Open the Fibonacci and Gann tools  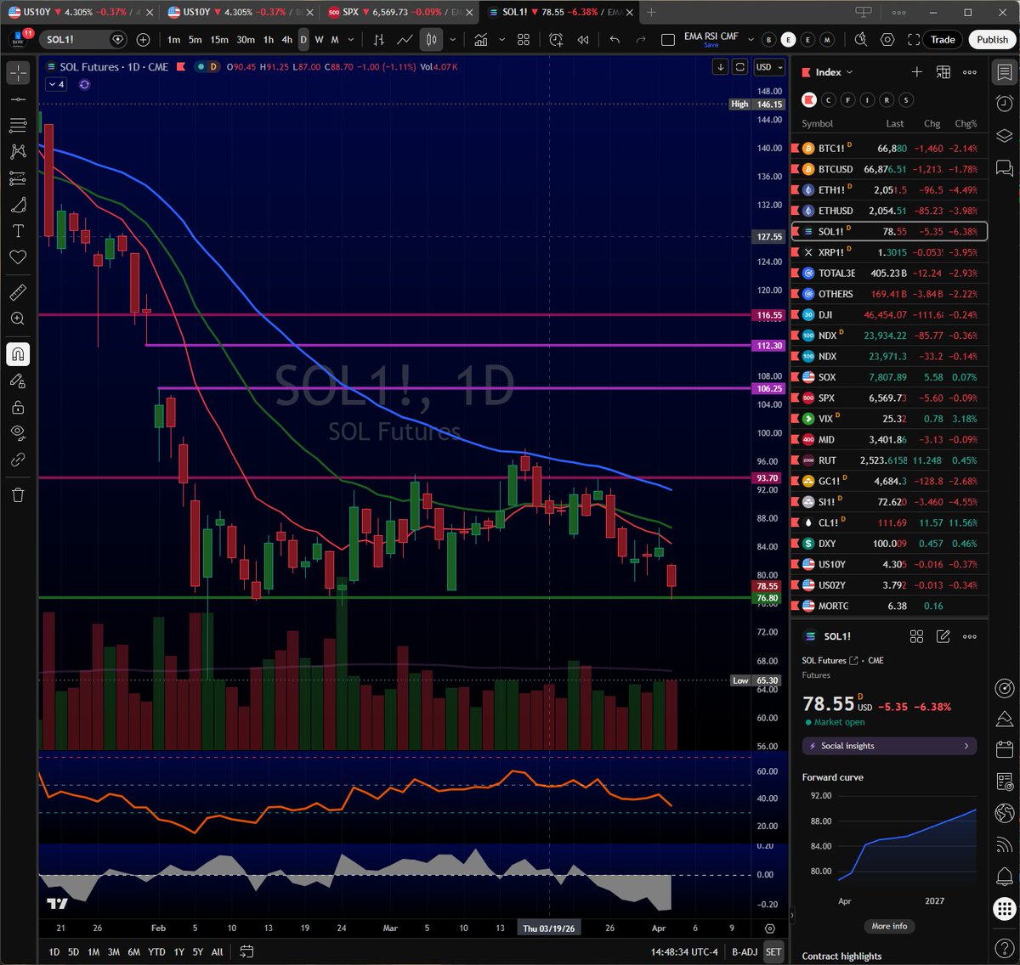(18, 126)
